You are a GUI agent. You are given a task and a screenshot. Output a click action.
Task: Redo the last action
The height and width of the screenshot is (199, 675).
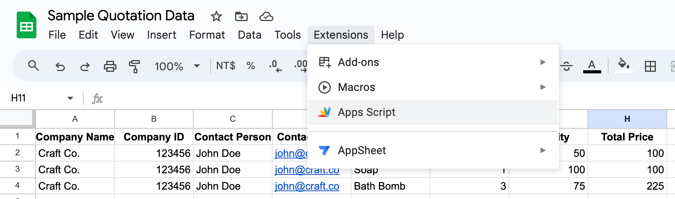point(85,66)
